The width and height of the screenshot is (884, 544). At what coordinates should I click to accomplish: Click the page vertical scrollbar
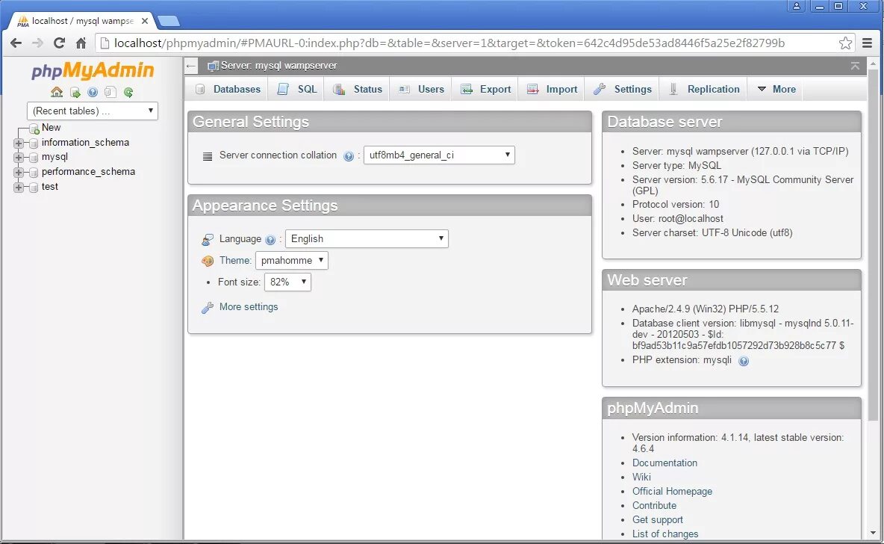(873, 244)
